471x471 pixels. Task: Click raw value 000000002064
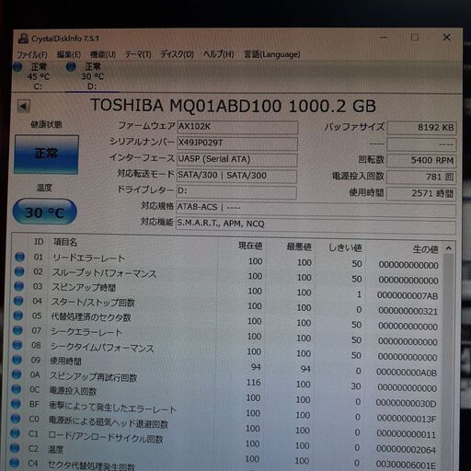pos(406,450)
